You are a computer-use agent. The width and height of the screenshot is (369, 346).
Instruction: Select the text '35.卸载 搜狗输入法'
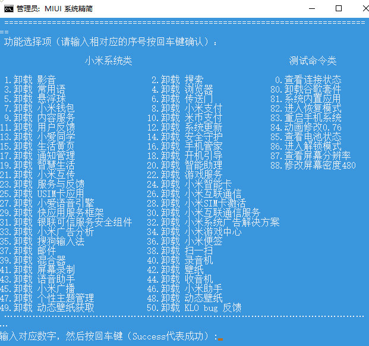[x=42, y=242]
